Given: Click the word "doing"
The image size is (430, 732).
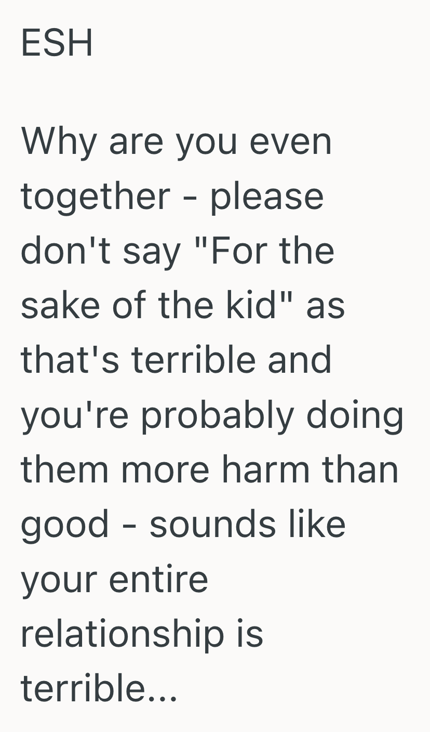Looking at the screenshot, I should pyautogui.click(x=355, y=415).
